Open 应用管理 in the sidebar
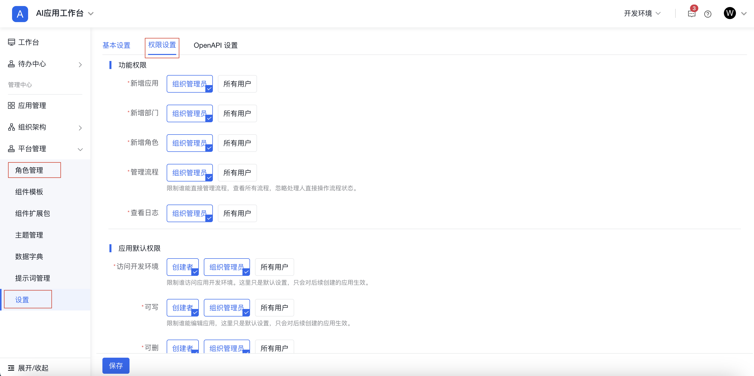This screenshot has width=754, height=376. point(32,105)
